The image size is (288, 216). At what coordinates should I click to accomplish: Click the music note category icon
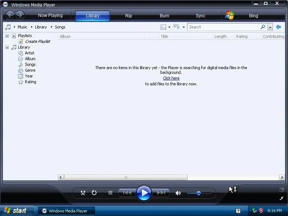[x=8, y=27]
